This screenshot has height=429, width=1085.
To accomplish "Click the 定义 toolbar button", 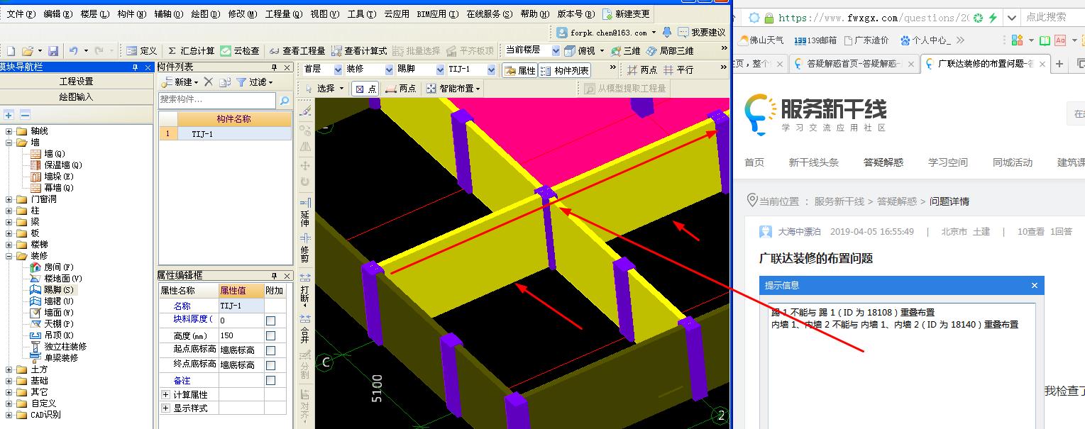I will (x=141, y=51).
